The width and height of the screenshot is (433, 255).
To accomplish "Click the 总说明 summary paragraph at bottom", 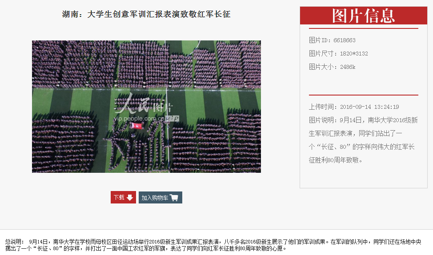I will 213,245.
